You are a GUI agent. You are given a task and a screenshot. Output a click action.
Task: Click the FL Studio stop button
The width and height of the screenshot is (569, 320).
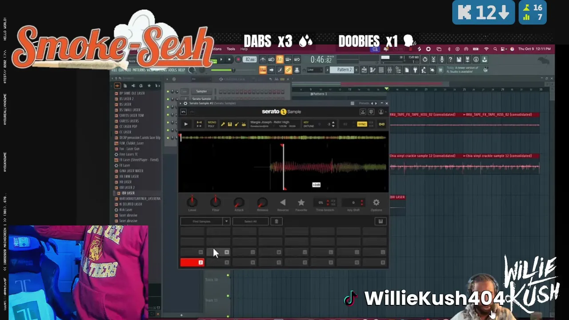[x=229, y=60]
